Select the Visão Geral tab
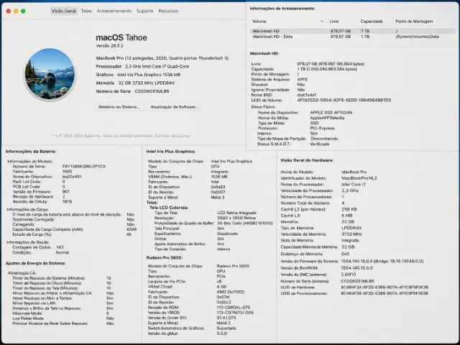Viewport: 460px width, 345px height. 64,11
